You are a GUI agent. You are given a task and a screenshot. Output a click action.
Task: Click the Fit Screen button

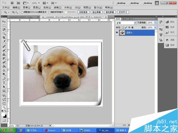[96, 12]
